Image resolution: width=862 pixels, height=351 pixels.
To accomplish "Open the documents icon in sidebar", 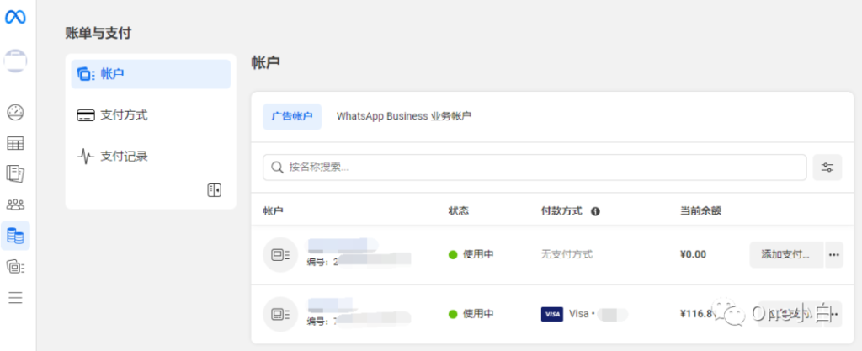I will [15, 174].
